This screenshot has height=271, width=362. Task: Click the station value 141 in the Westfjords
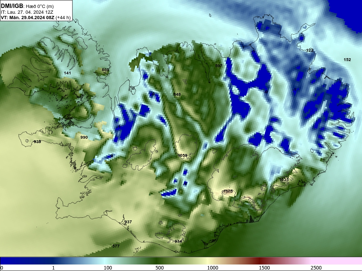[67, 73]
